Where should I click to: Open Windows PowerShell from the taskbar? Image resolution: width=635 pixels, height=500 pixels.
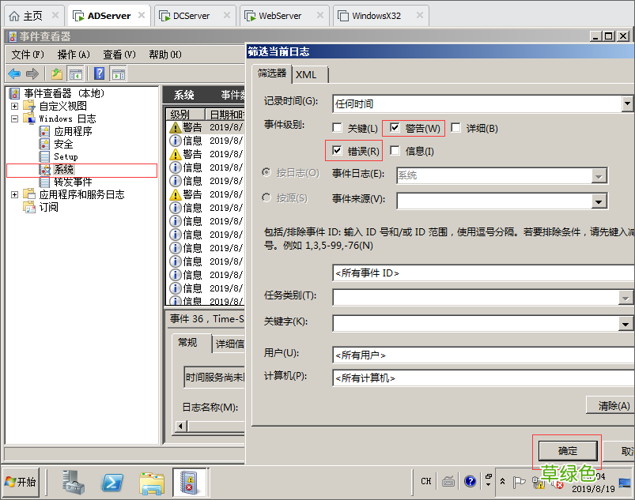coord(112,482)
